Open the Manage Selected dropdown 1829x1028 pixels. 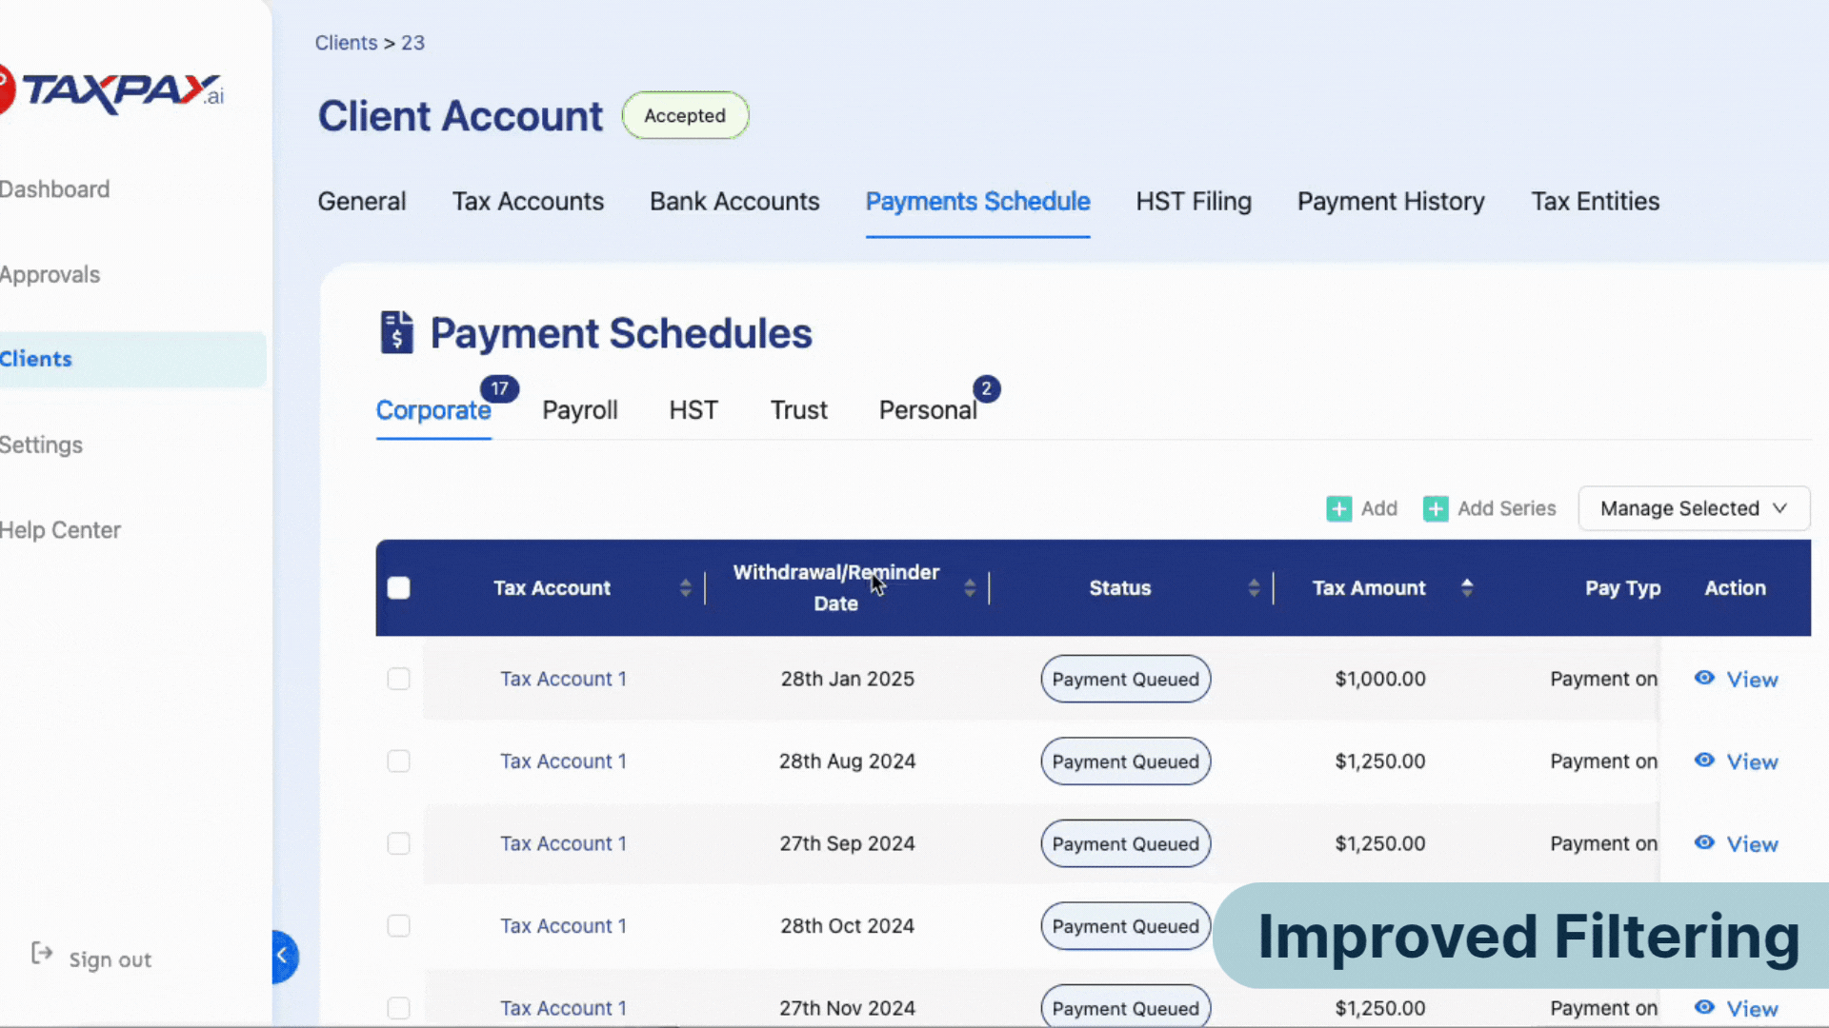click(1693, 508)
